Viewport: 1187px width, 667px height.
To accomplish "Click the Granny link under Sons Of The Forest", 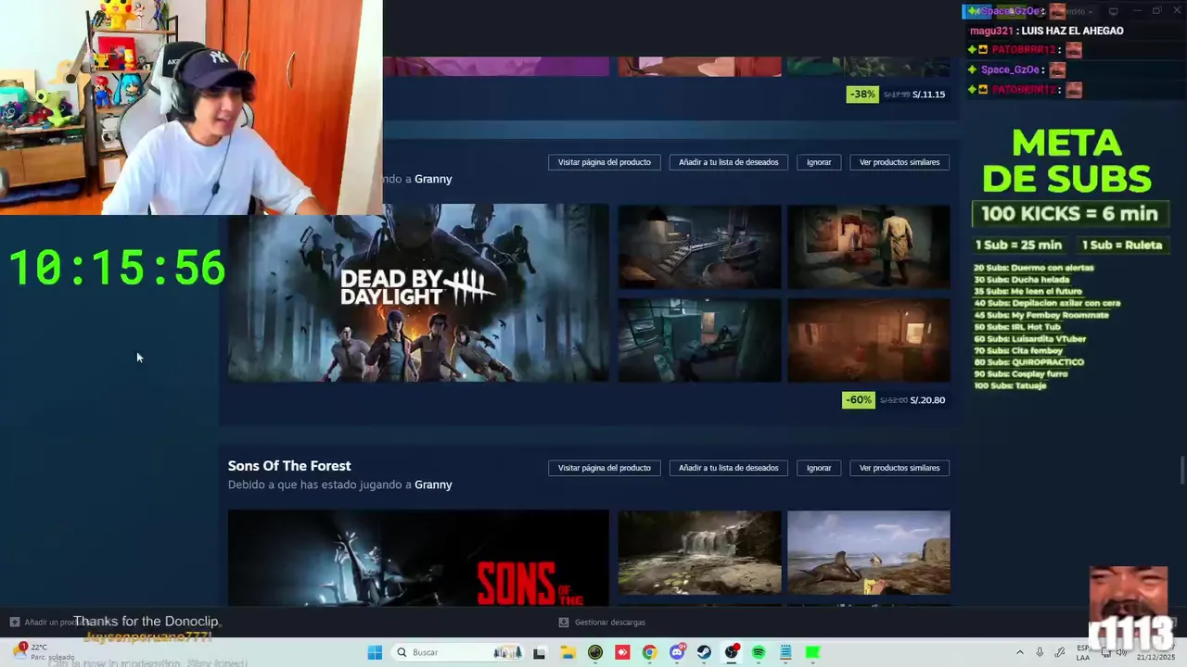I will pos(433,485).
